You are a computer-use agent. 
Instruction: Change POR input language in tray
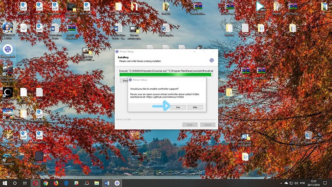302,183
